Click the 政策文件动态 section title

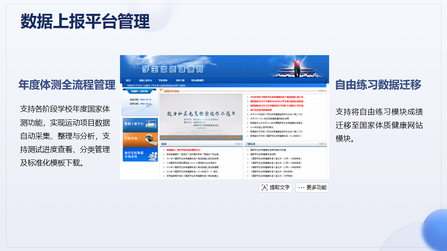[x=171, y=91]
